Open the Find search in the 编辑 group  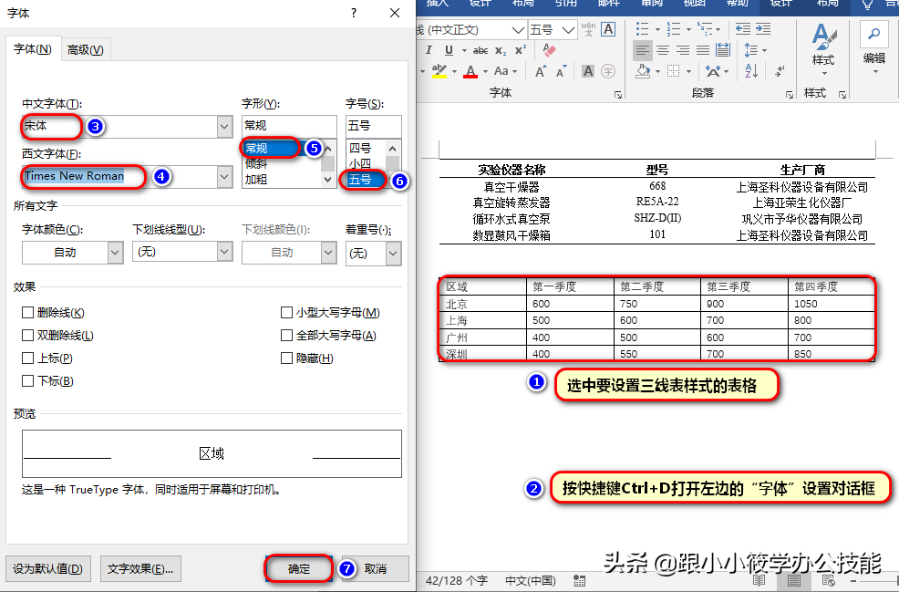873,34
